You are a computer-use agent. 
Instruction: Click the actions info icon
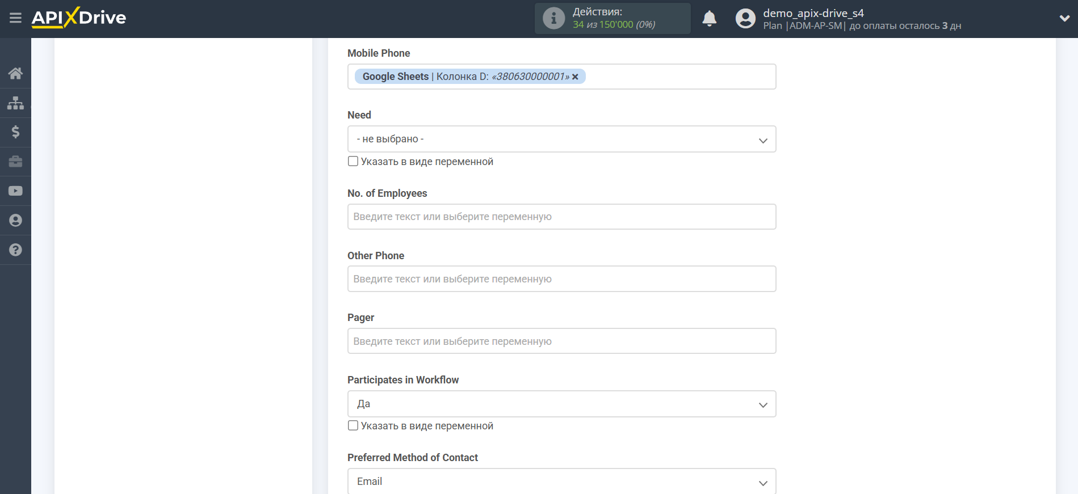pyautogui.click(x=553, y=18)
